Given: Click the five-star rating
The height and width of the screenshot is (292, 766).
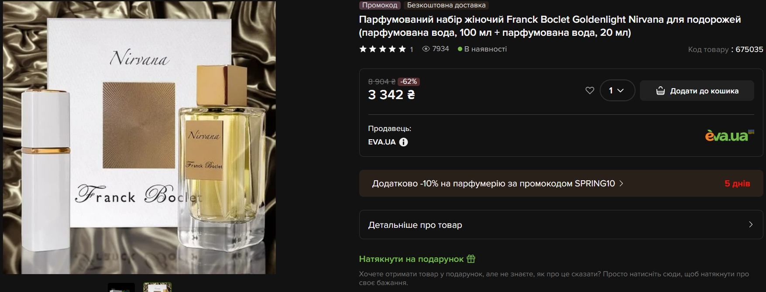Looking at the screenshot, I should (x=383, y=49).
